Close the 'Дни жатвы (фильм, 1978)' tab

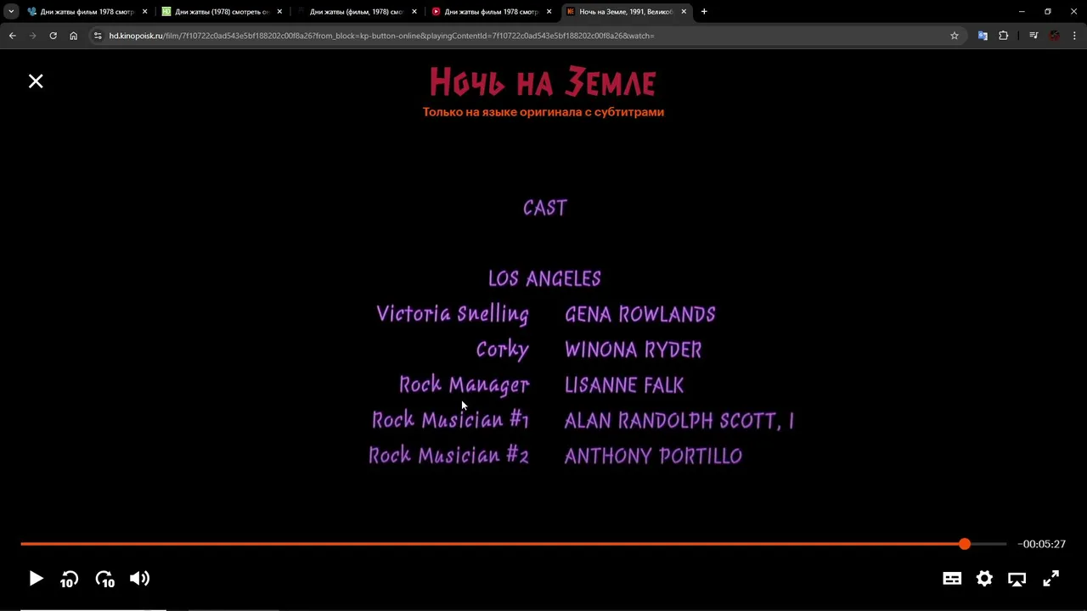[414, 12]
